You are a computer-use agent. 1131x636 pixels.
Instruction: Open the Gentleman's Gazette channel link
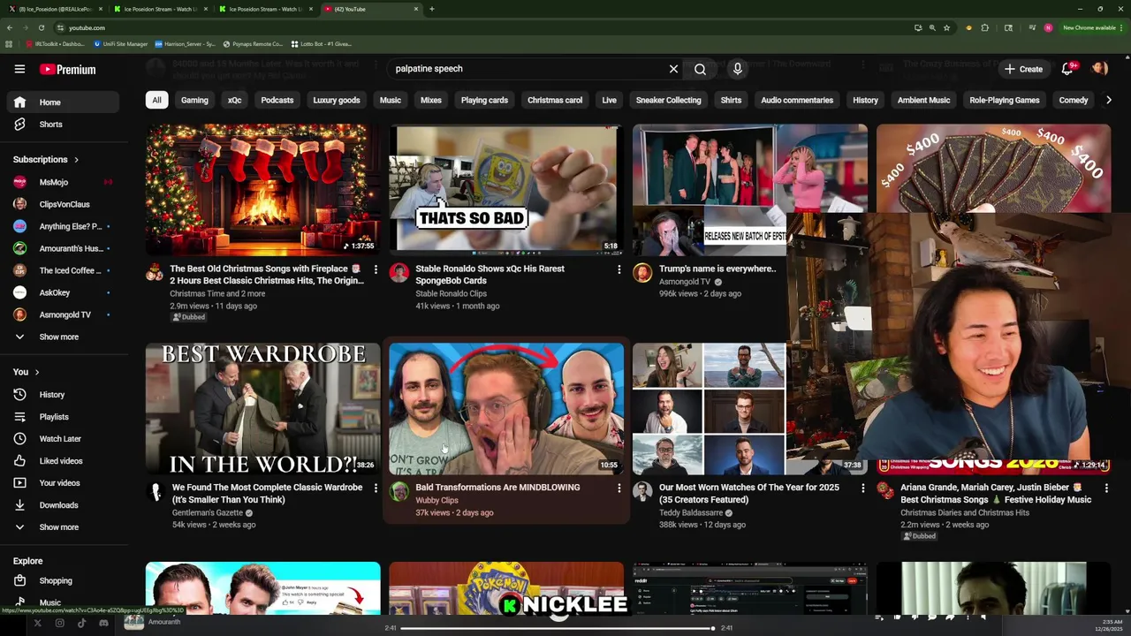click(208, 512)
